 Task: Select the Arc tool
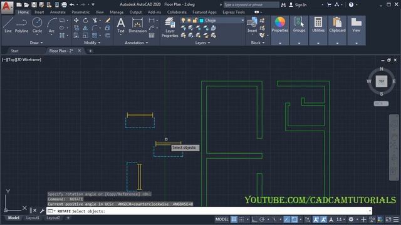(51, 25)
